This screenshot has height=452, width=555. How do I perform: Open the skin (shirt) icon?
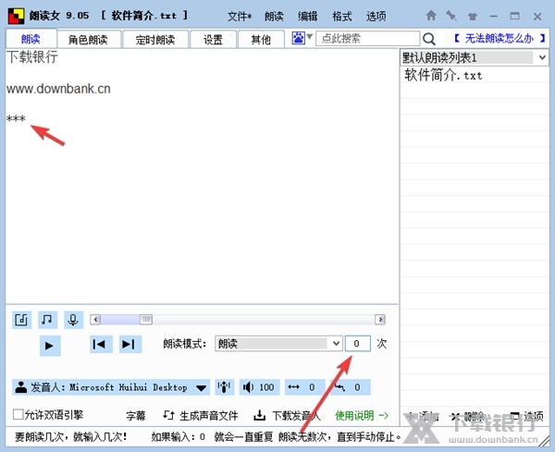(x=472, y=16)
